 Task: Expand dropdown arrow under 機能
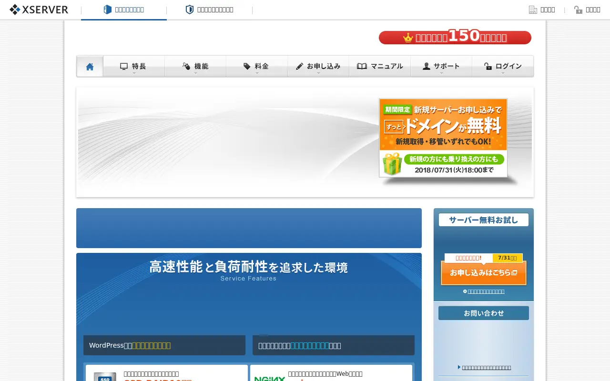pos(195,73)
